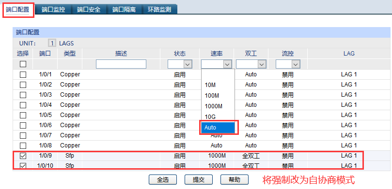Select 10G in the speed list
The width and height of the screenshot is (392, 189).
218,116
